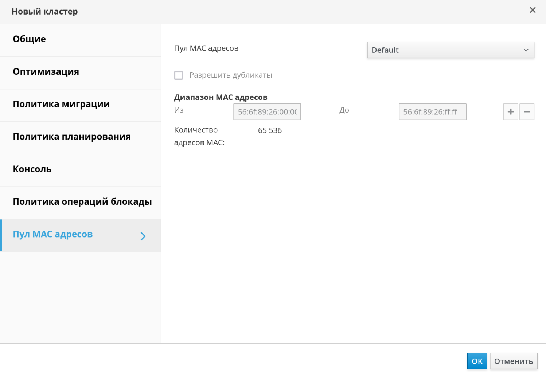Close the Новый кластер dialog with X
This screenshot has width=546, height=380.
(x=533, y=10)
